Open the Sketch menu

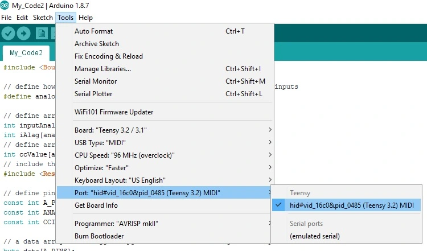[43, 18]
